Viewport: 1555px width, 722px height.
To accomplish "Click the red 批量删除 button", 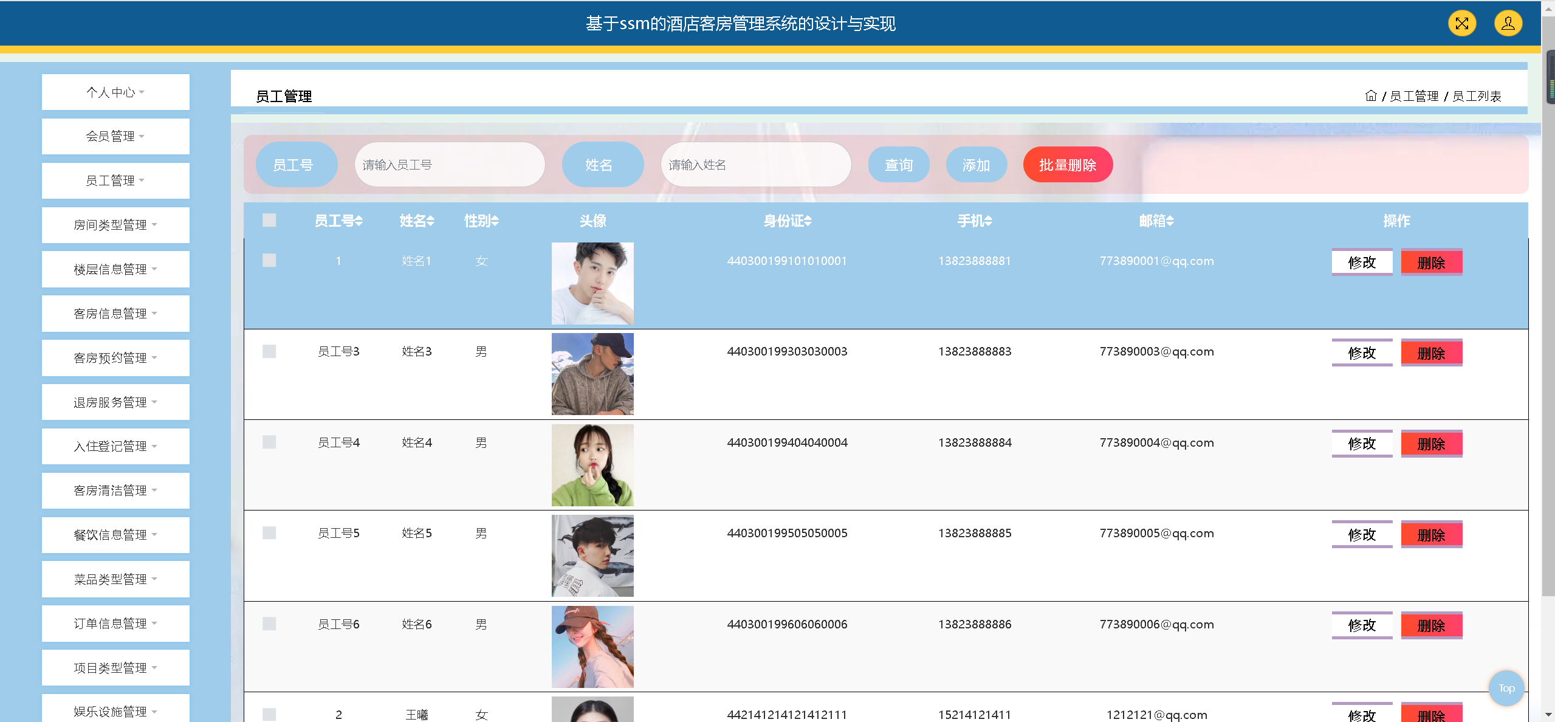I will click(x=1068, y=165).
